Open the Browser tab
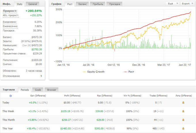The image size is (196, 133). click(52, 90)
